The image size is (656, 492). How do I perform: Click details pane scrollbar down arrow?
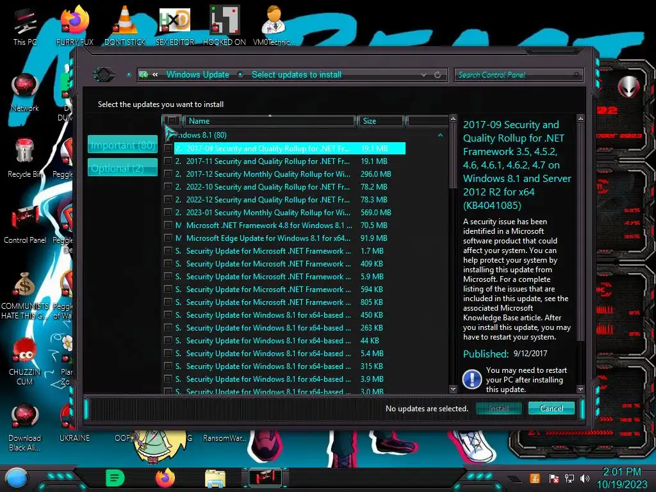(580, 389)
